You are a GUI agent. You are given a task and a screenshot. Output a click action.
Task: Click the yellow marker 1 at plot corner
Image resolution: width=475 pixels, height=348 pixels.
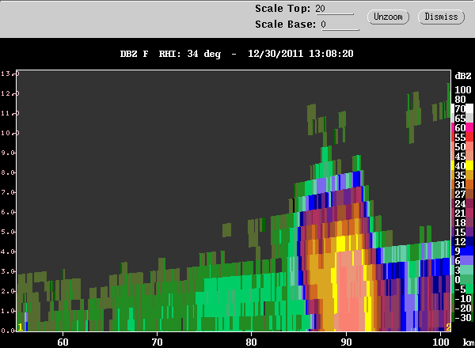21,327
